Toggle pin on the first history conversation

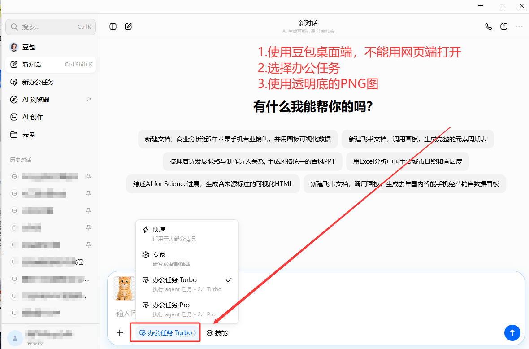(88, 177)
